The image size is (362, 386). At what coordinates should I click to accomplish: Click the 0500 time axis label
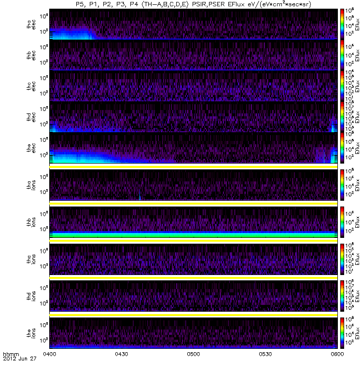[194, 354]
